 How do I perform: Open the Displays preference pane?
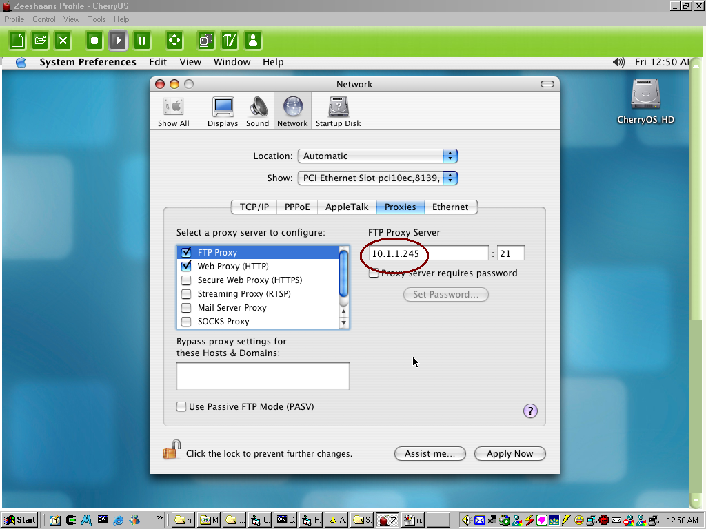(223, 112)
